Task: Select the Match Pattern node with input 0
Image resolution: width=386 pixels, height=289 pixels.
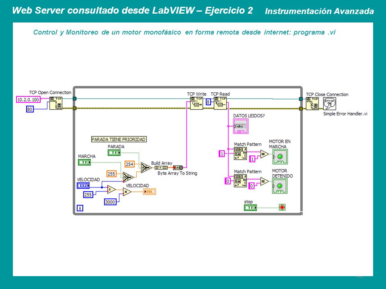Action: pyautogui.click(x=240, y=181)
